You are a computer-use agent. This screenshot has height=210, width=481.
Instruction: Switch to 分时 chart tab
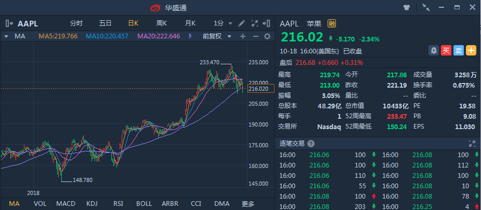click(x=76, y=23)
